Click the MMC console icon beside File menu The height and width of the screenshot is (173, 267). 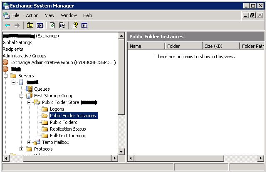click(6, 15)
